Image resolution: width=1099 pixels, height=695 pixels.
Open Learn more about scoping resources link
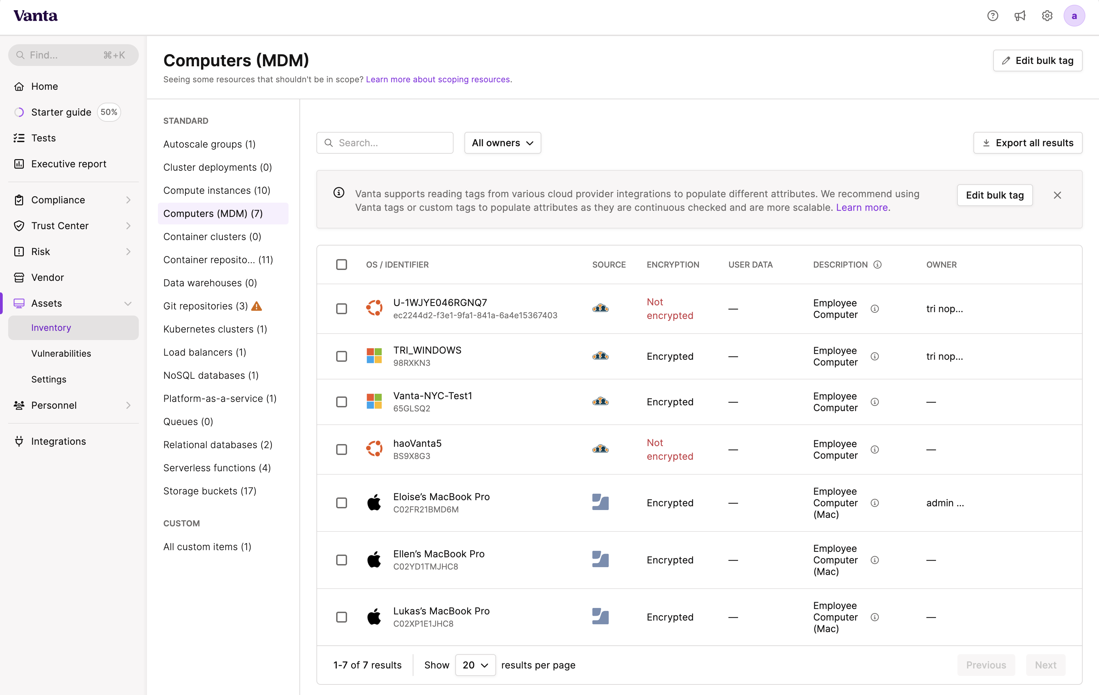[x=438, y=79]
